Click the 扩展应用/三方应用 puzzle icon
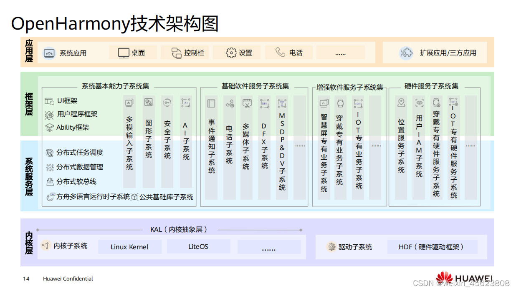 click(405, 52)
